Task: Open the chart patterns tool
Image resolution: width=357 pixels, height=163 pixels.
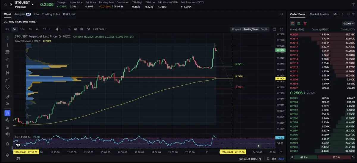Action: pyautogui.click(x=7, y=73)
